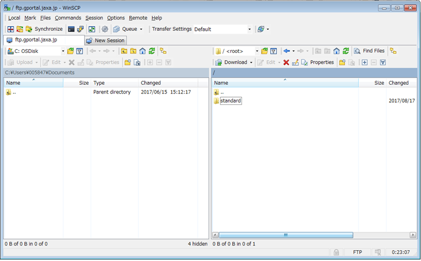
Task: Click the Find Files button
Action: coord(369,51)
